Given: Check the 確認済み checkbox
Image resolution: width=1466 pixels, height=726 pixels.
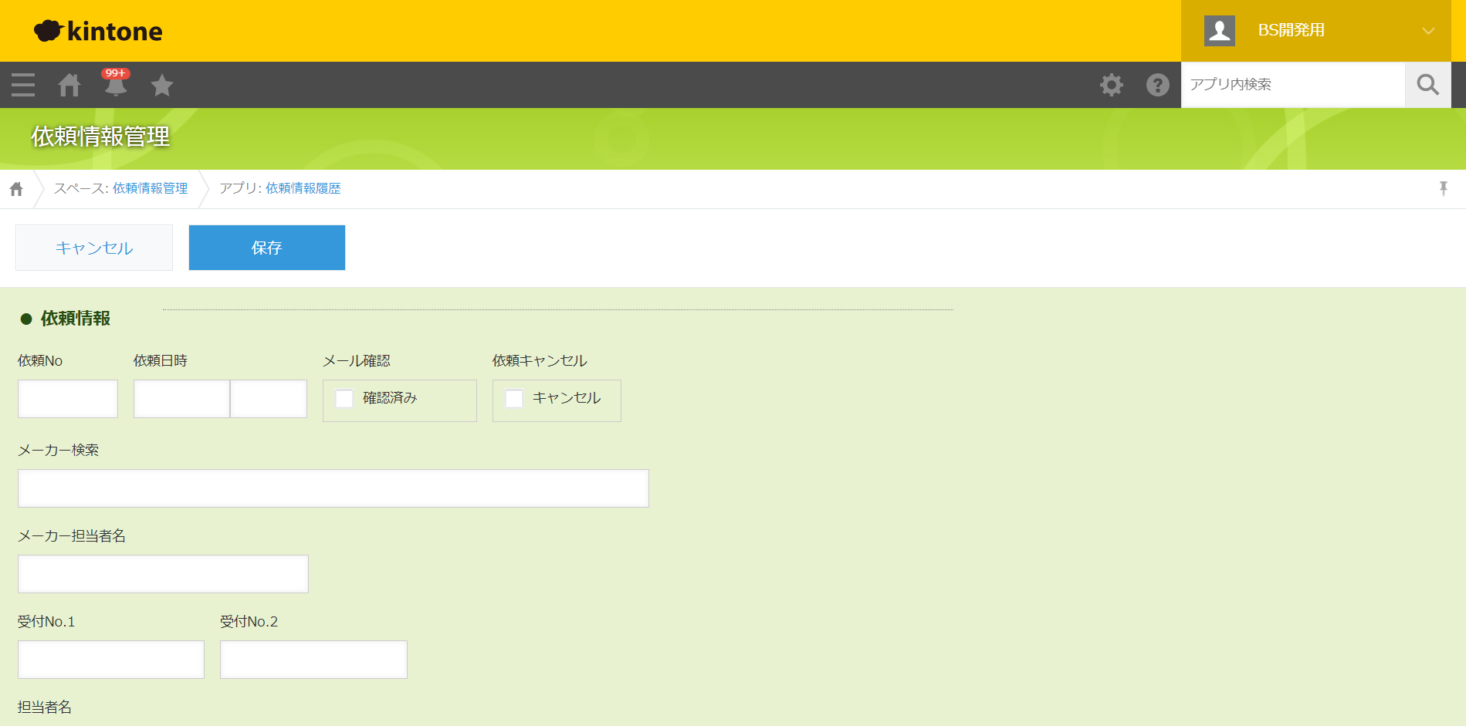Looking at the screenshot, I should (344, 399).
